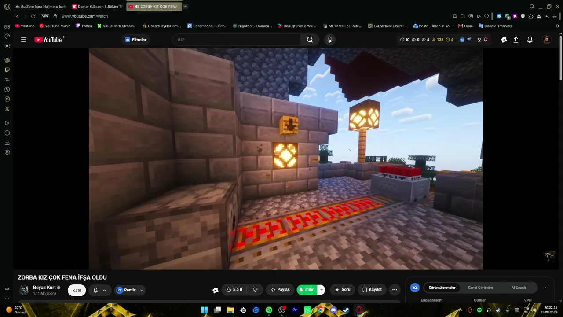Open the vidIQ panel logo icon
Screen dimensions: 563x317
(x=415, y=288)
